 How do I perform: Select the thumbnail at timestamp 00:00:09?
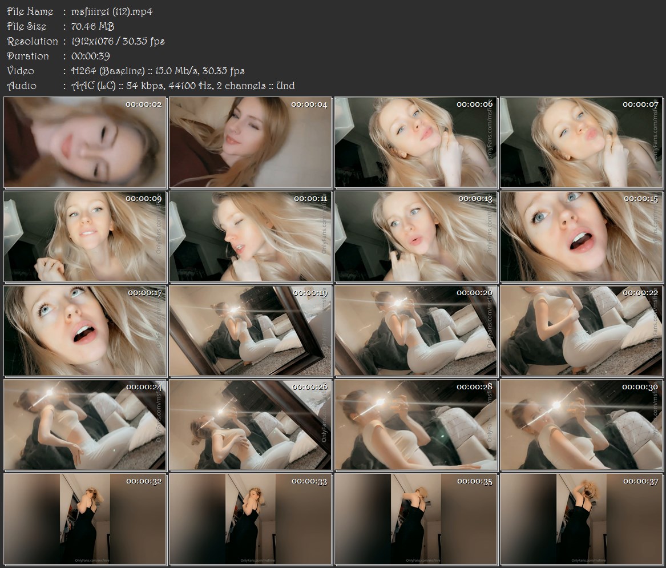point(85,236)
